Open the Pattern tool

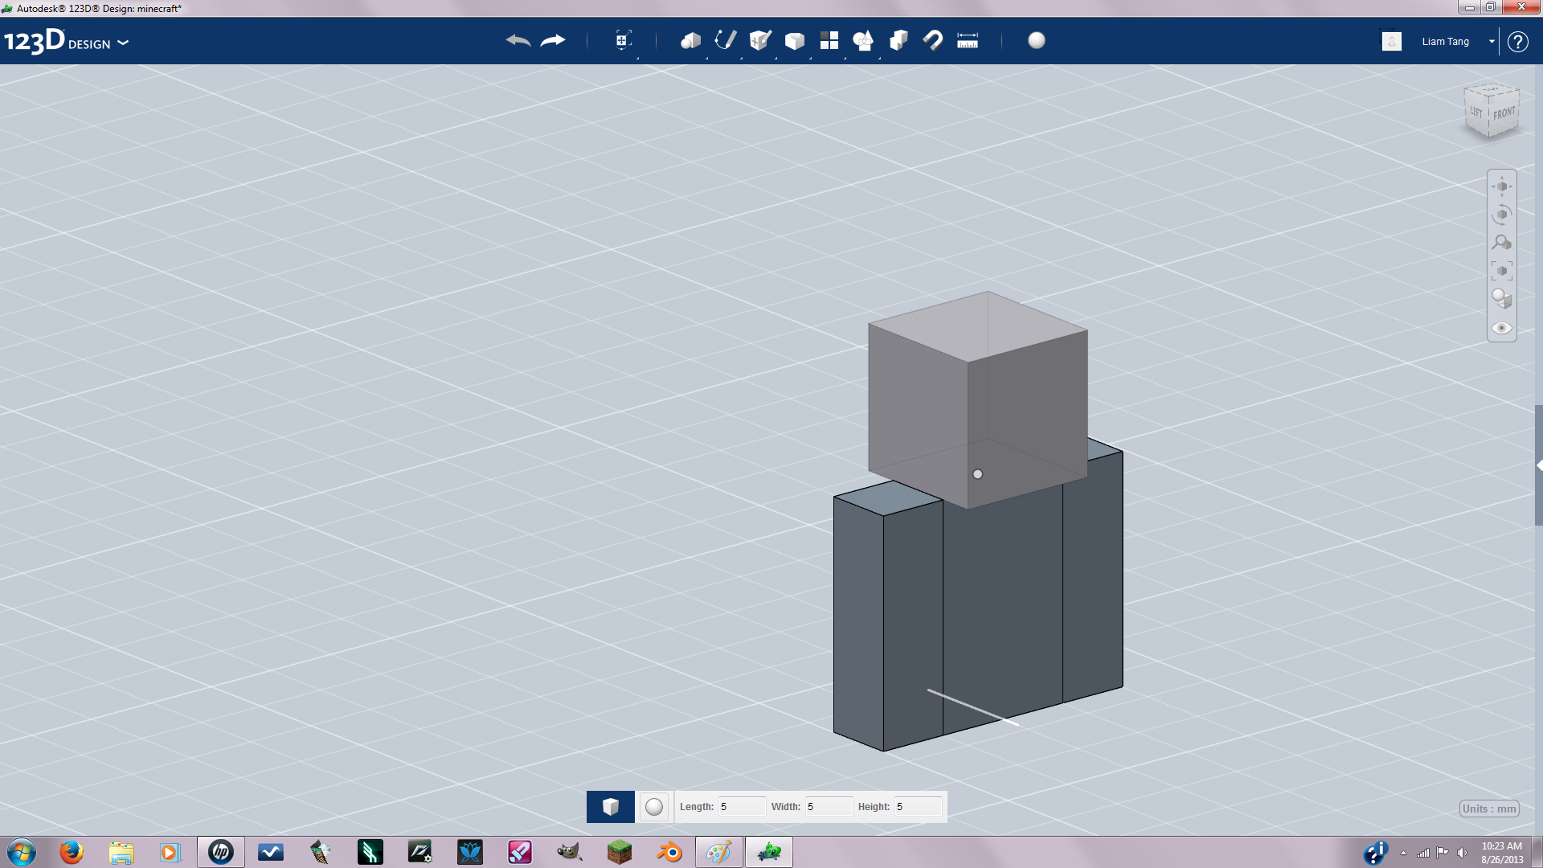click(829, 40)
